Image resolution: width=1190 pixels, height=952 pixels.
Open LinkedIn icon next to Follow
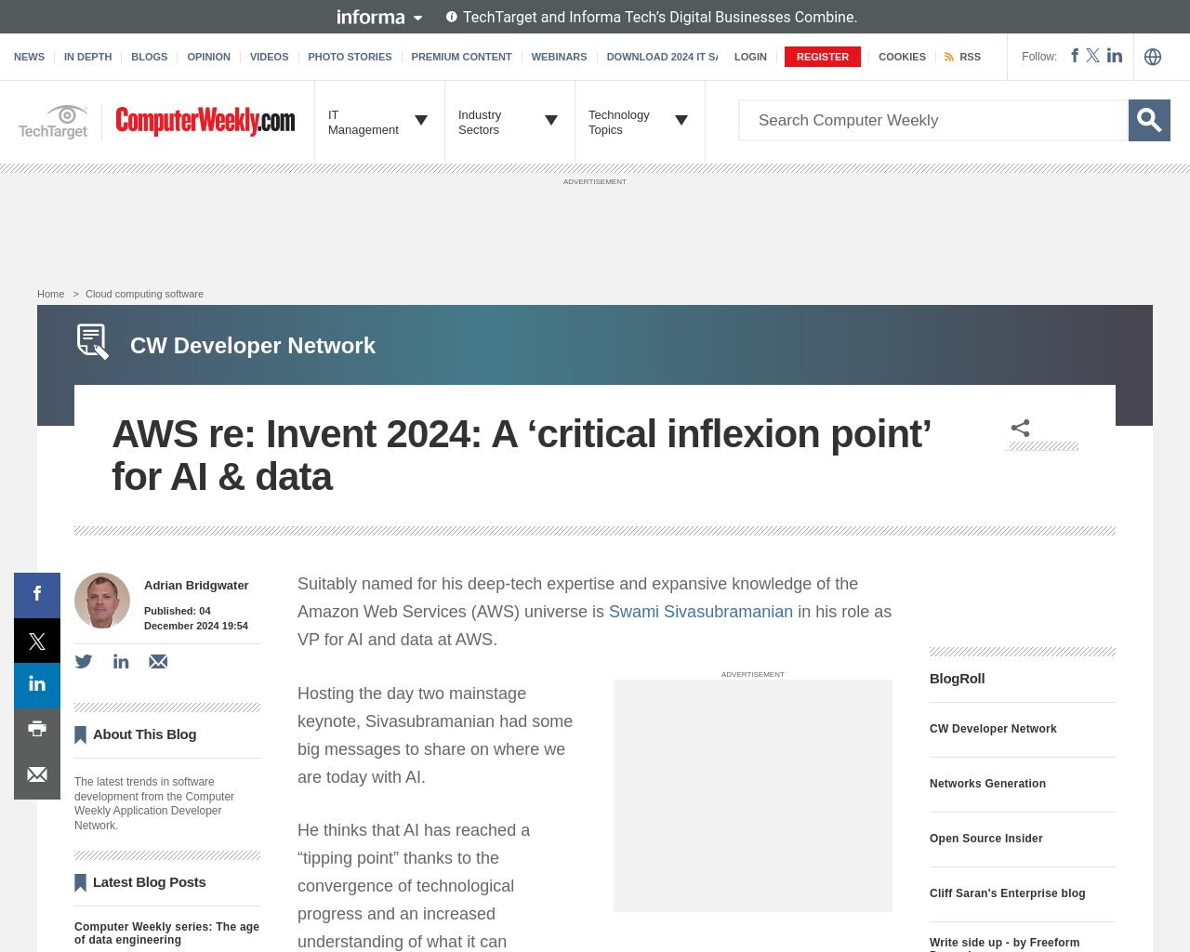1115,56
